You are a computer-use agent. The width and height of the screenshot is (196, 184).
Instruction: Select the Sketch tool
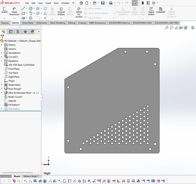pyautogui.click(x=5, y=10)
